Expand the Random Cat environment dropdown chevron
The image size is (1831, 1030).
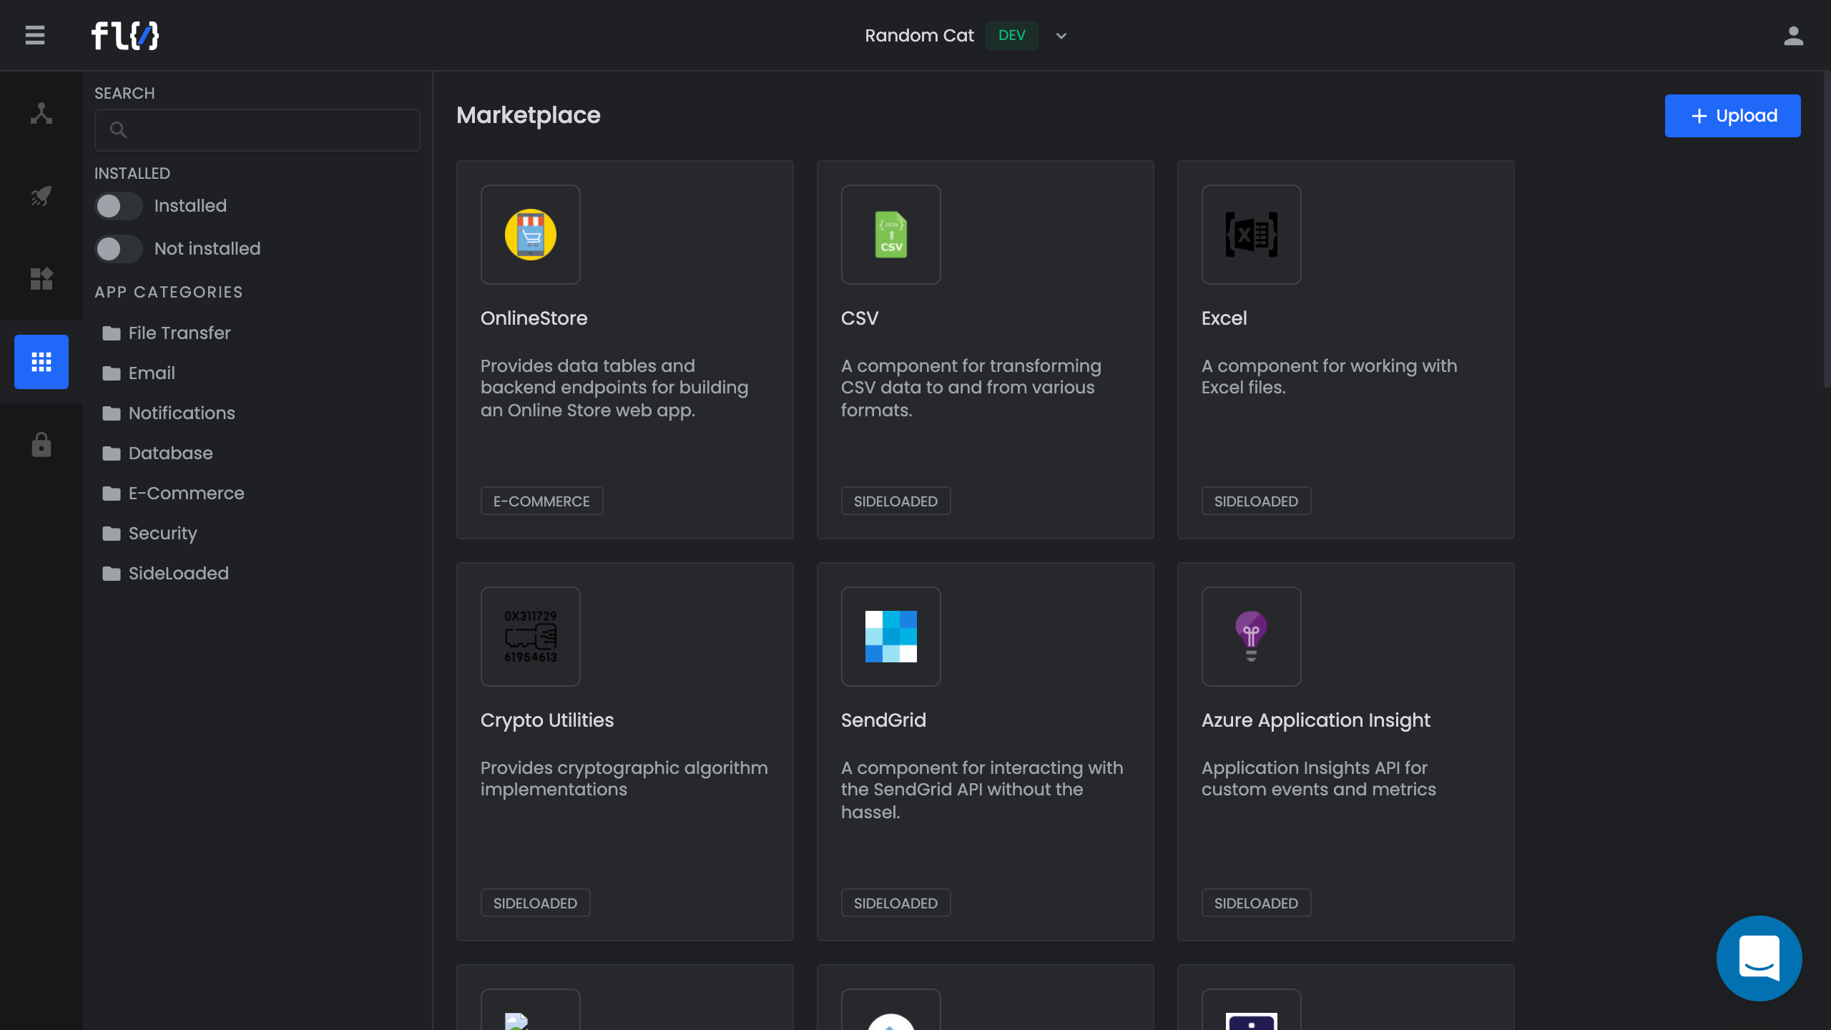(1061, 36)
